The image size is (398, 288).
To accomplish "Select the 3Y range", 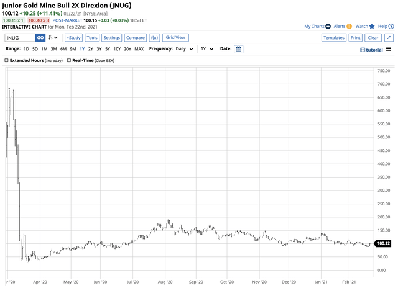I will point(99,49).
